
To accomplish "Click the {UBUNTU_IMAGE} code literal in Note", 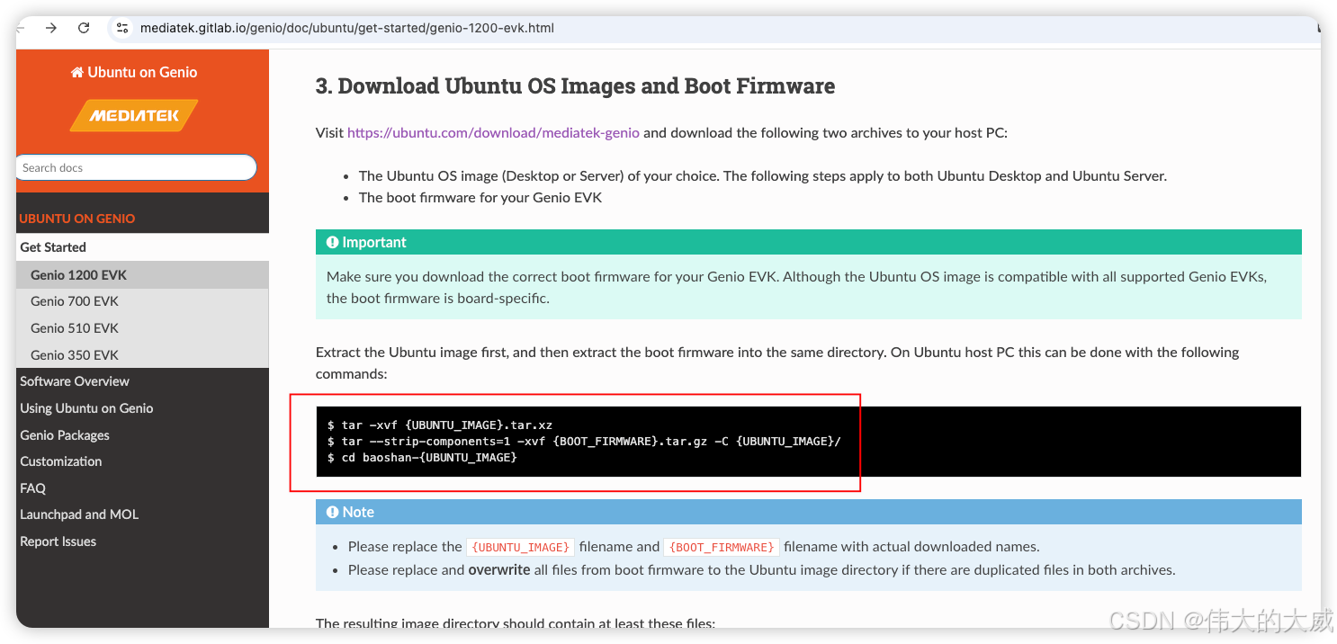I will (520, 547).
